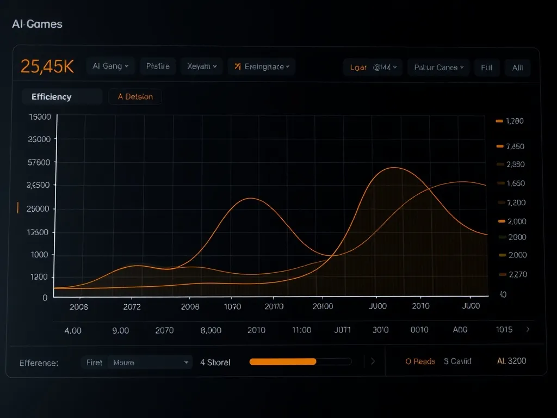Click the 26100 x-axis label
The width and height of the screenshot is (557, 418).
tap(323, 306)
